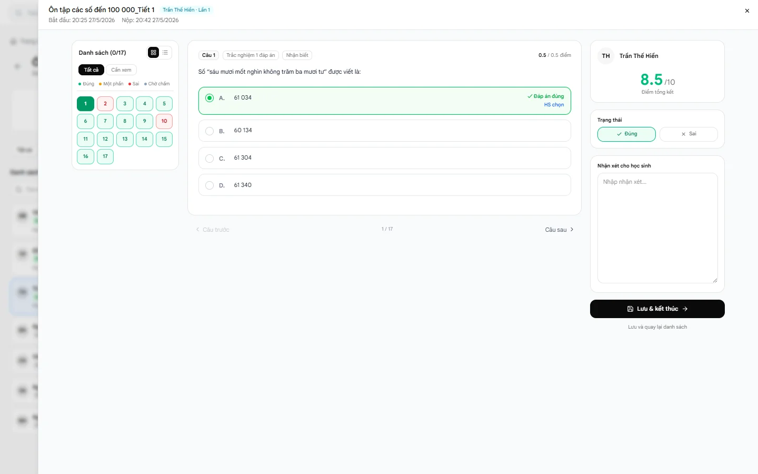Jump to question 14
Viewport: 758px width, 474px height.
point(145,139)
